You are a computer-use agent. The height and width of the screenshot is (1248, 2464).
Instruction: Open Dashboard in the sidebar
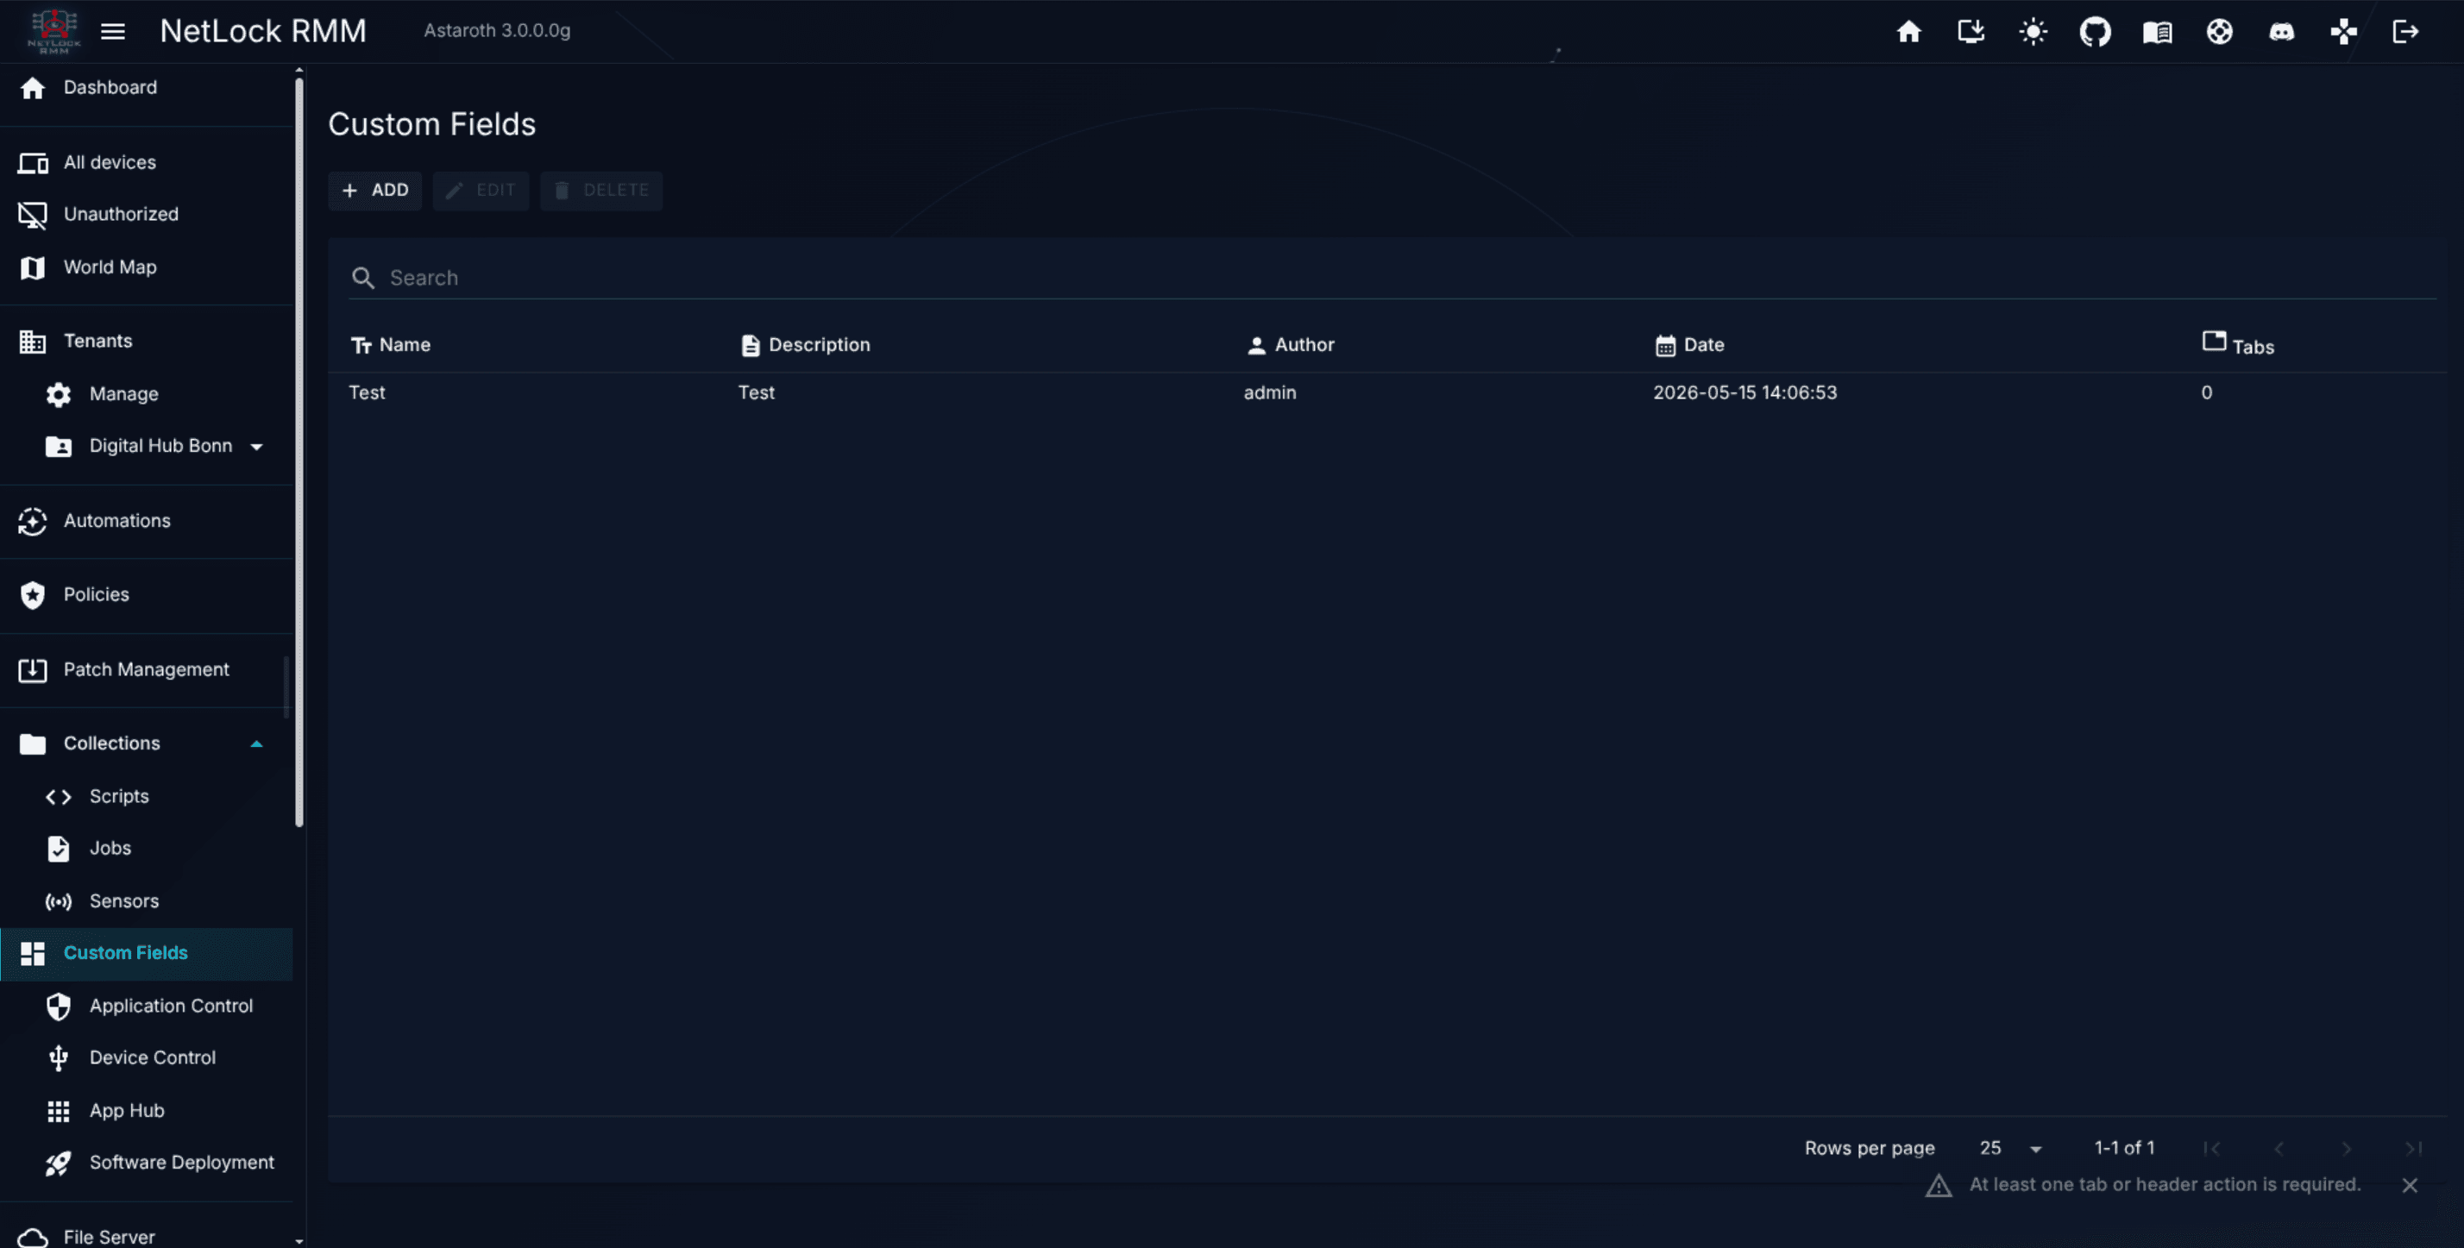tap(147, 88)
